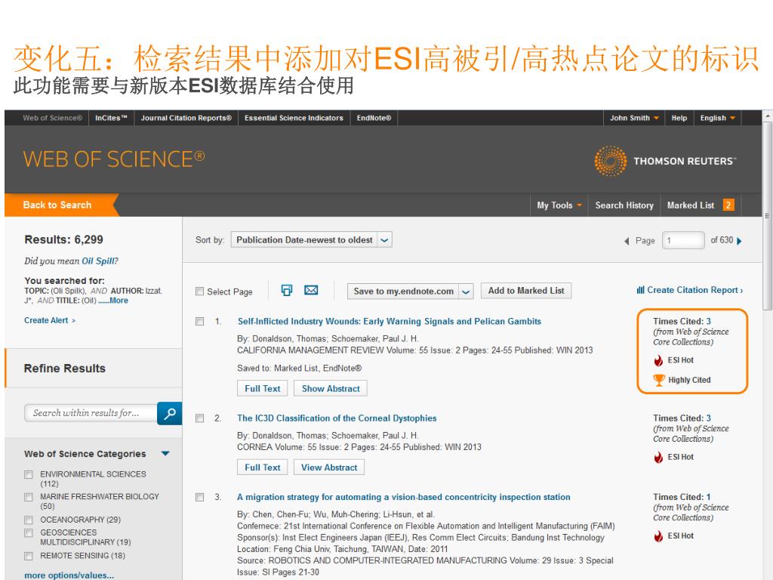Click Highly Cited trophy icon
Screen dimensions: 773x580
coord(658,381)
